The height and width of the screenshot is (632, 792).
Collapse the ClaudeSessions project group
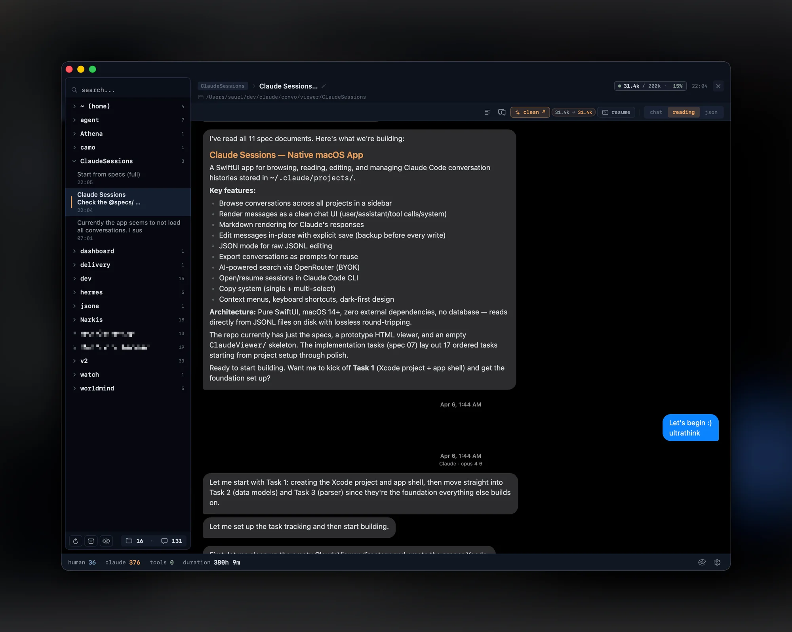point(128,161)
